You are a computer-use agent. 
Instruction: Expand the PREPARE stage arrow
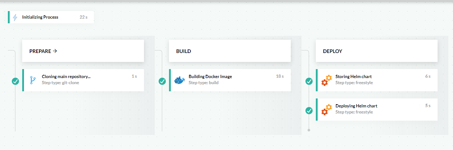pos(55,51)
